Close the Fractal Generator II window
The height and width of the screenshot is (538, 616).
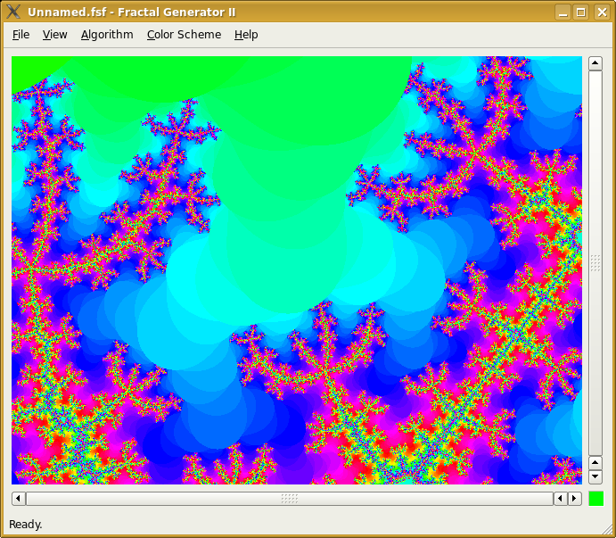602,12
